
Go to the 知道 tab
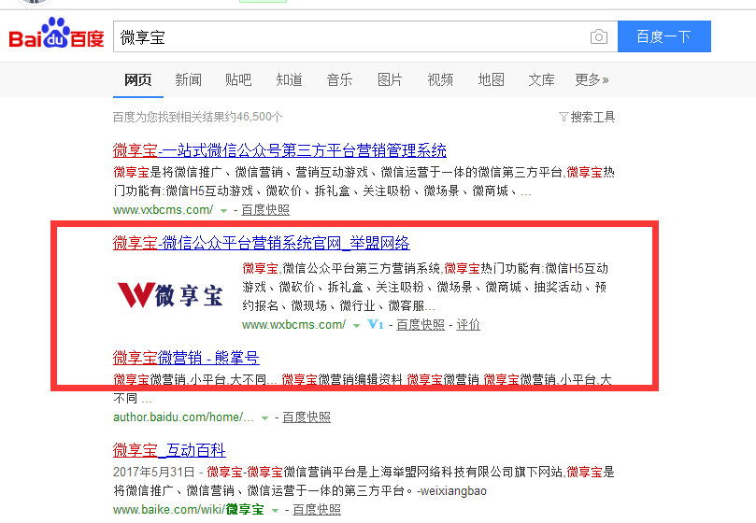(289, 79)
